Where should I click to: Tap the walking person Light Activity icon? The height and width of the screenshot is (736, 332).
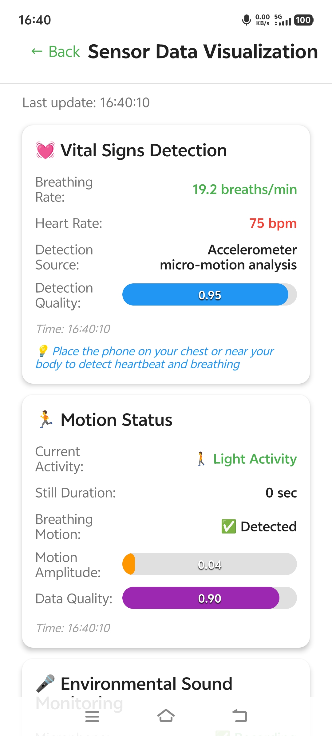(201, 459)
